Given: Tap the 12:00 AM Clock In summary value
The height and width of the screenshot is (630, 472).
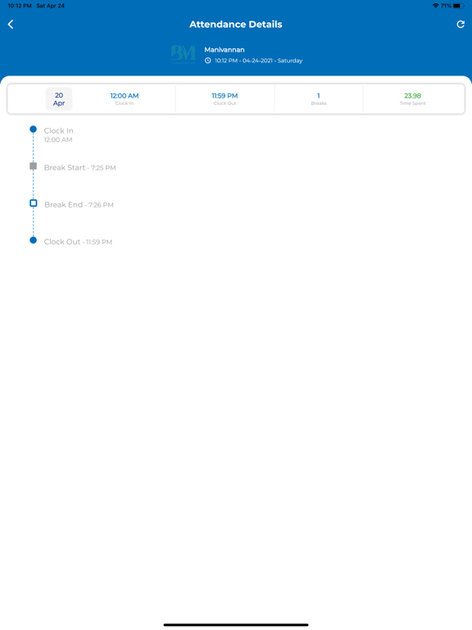Looking at the screenshot, I should point(125,96).
